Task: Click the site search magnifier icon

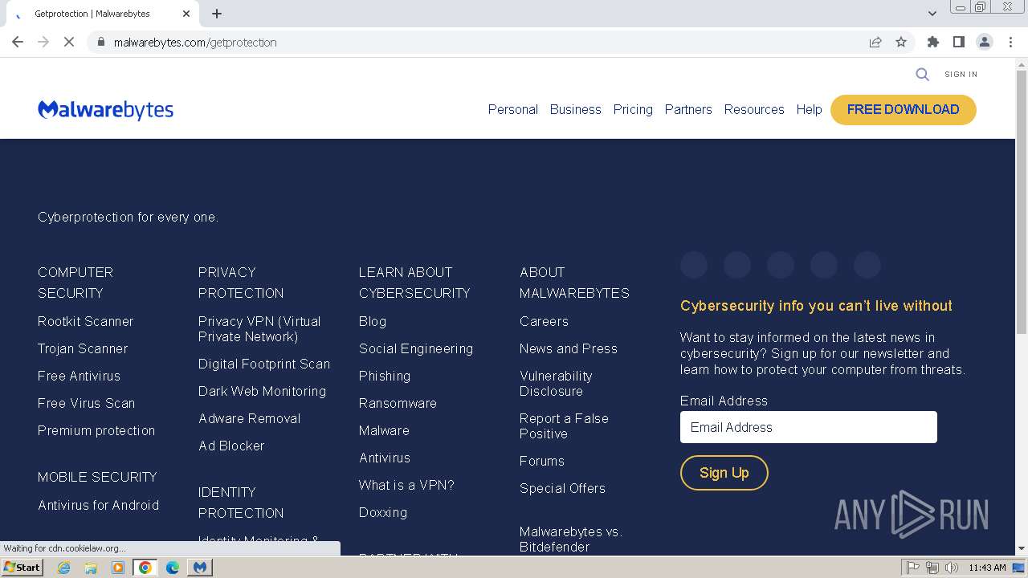Action: pos(922,74)
